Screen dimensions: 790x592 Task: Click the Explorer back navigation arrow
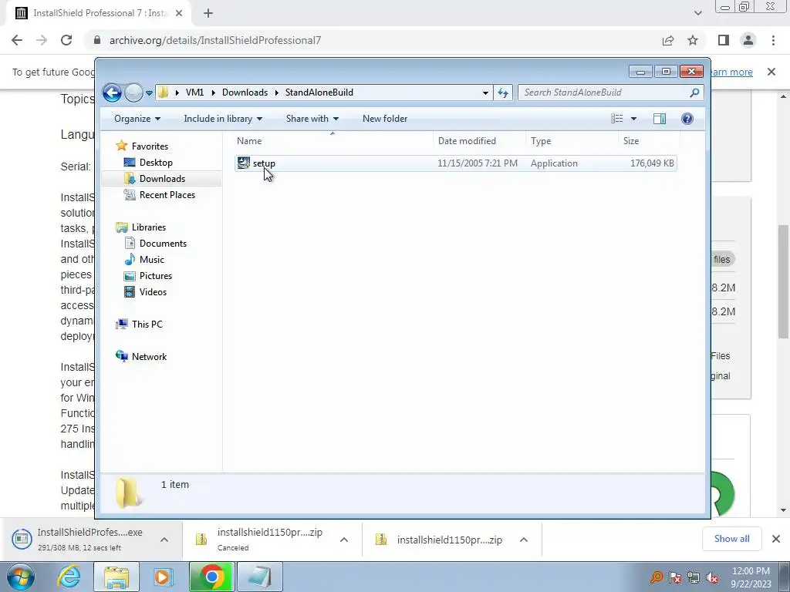tap(112, 92)
